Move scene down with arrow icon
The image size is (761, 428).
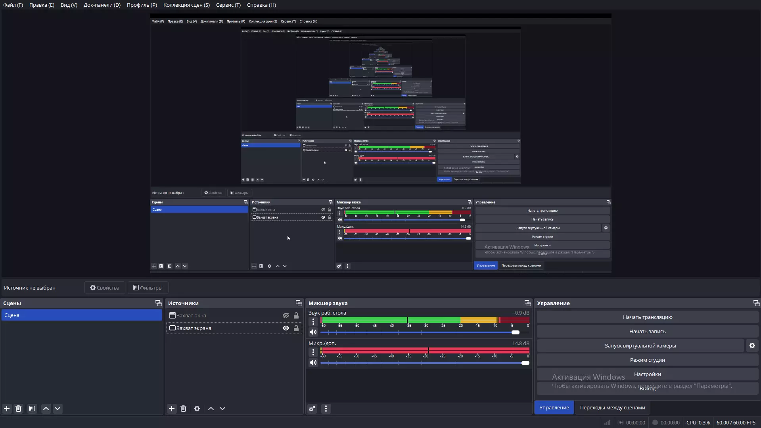58,409
